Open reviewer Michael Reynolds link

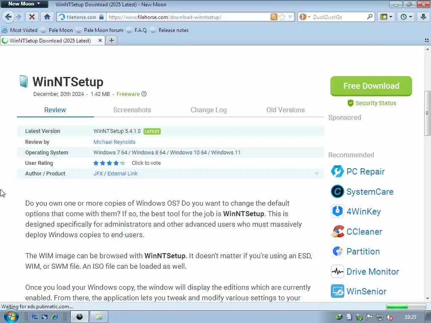pos(114,142)
